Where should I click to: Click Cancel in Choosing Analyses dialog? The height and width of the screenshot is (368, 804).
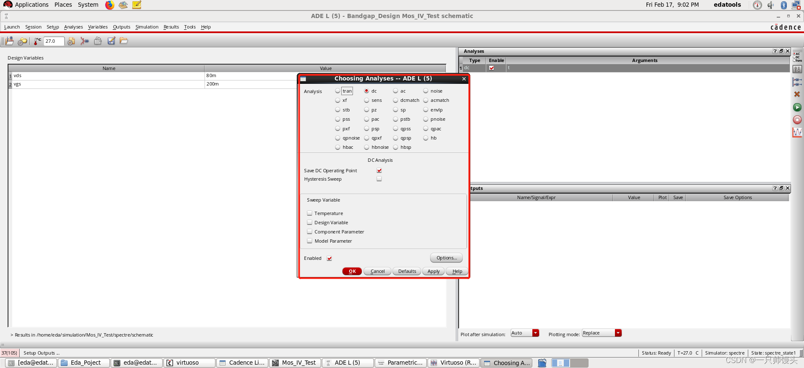[377, 271]
